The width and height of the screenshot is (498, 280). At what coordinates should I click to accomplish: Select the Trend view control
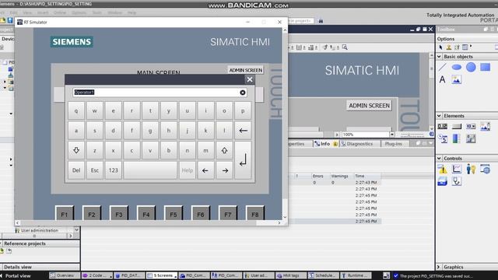click(x=457, y=169)
